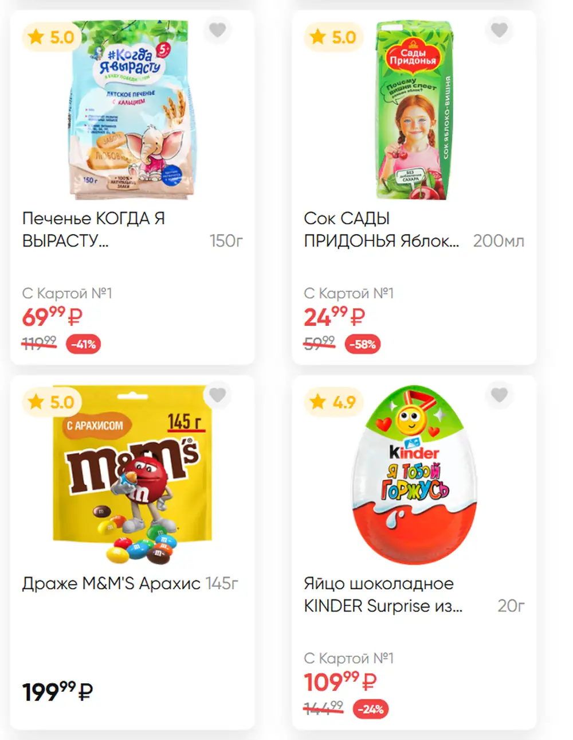Click the -41% discount badge
The width and height of the screenshot is (573, 740).
click(84, 344)
